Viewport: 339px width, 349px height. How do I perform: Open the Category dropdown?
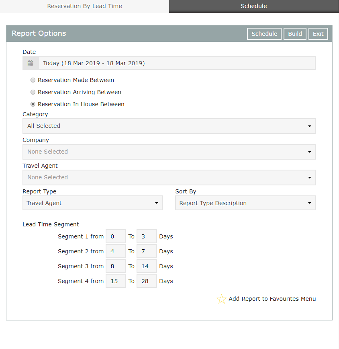coord(169,126)
